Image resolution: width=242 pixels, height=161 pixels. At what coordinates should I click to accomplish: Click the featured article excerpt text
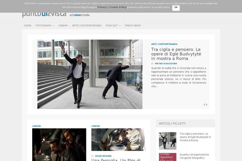(179, 77)
